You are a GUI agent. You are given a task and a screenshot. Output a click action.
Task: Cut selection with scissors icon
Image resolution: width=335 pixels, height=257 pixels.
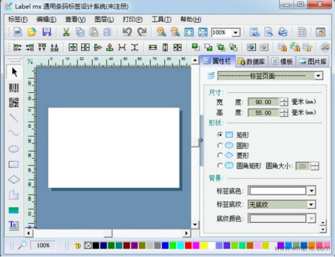pos(66,32)
